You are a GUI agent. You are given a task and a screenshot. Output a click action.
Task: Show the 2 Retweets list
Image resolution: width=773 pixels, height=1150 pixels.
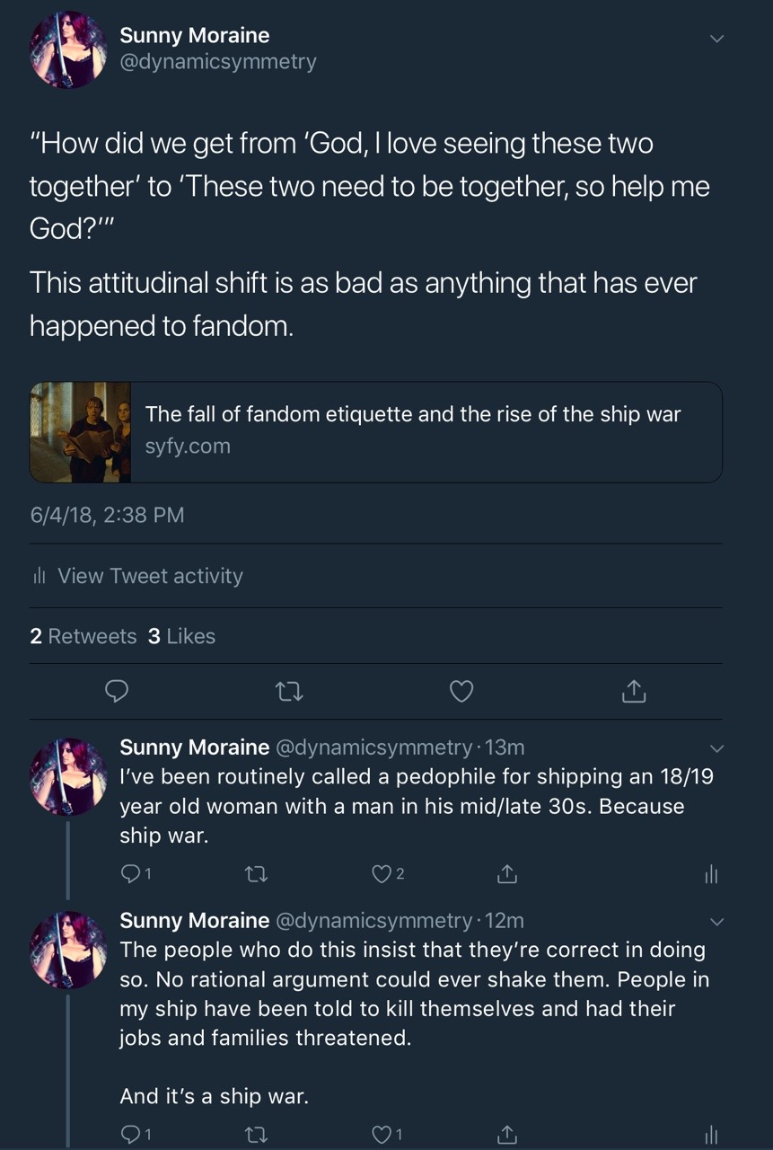pos(83,636)
